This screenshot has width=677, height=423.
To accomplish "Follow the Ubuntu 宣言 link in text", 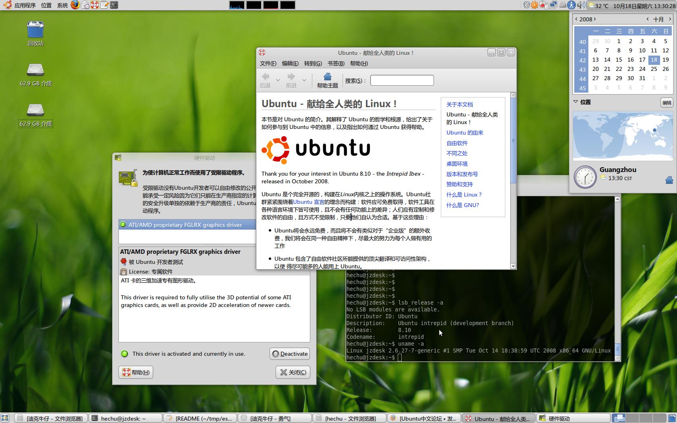I will coord(309,202).
